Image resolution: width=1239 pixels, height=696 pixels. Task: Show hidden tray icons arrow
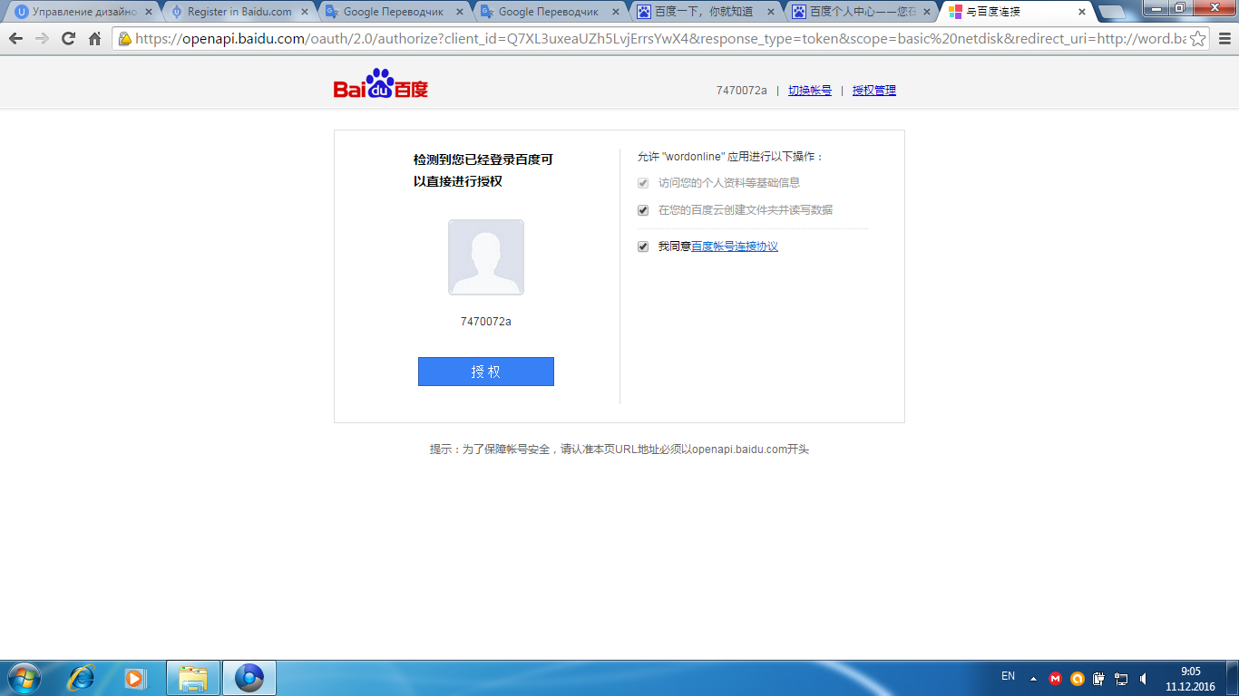point(1033,678)
